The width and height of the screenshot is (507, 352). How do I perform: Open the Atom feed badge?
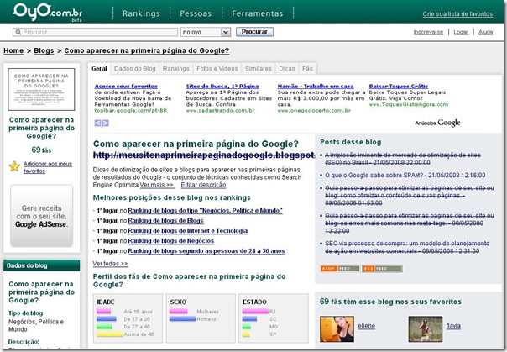tap(340, 269)
